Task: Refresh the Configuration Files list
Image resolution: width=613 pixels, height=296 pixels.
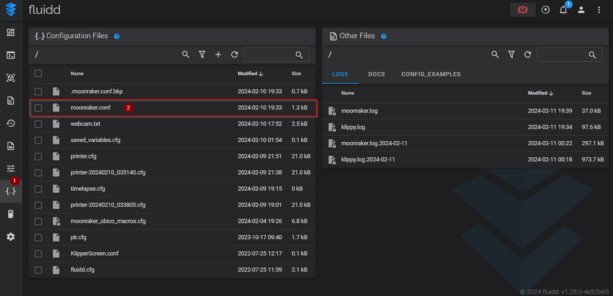Action: (235, 54)
